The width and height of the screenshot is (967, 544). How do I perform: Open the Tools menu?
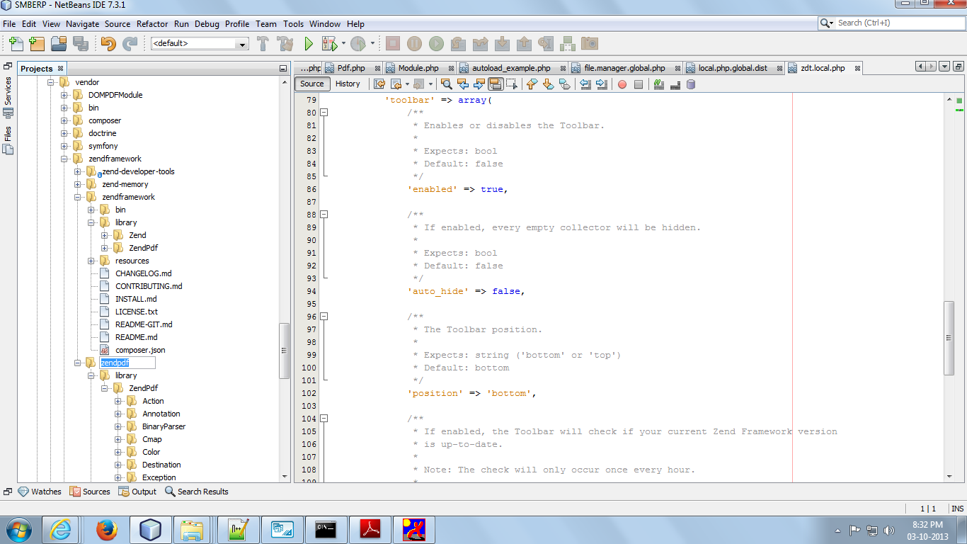pos(293,23)
